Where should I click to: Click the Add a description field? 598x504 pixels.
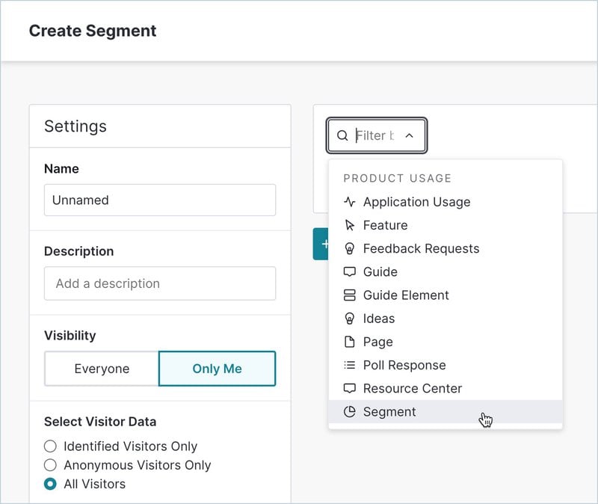click(x=159, y=283)
